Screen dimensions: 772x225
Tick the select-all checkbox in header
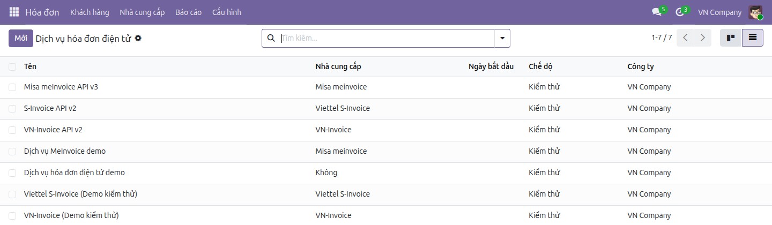pos(12,66)
